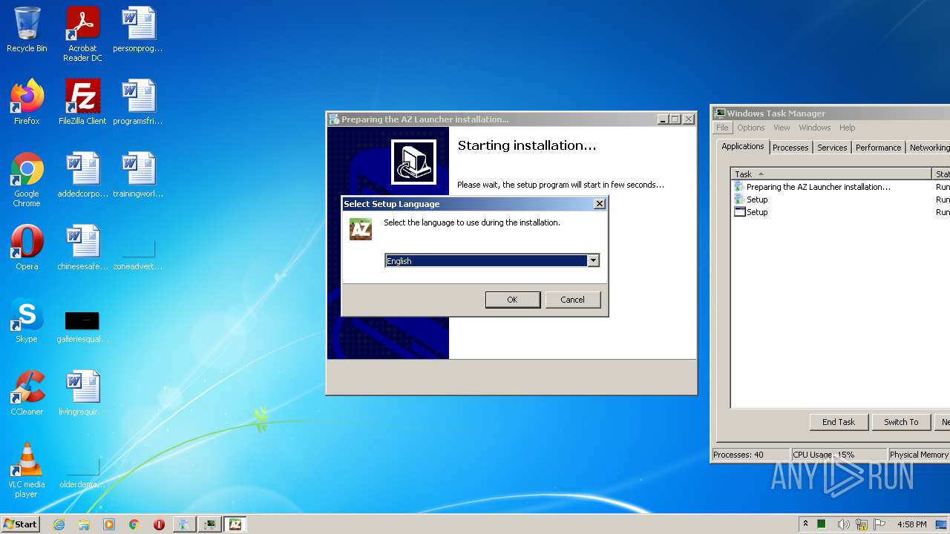Open Task Manager Windows menu
Viewport: 950px width, 534px height.
(x=815, y=128)
